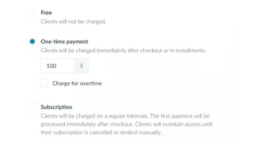Click the "Free" option title
The height and width of the screenshot is (145, 254).
tap(46, 13)
